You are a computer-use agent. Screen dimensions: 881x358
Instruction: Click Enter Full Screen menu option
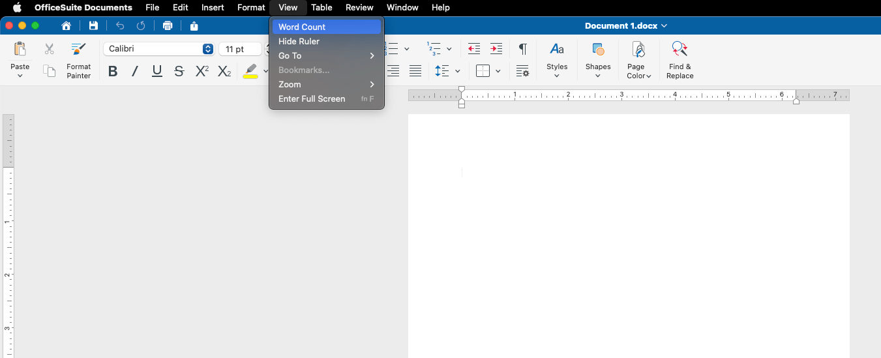point(312,98)
